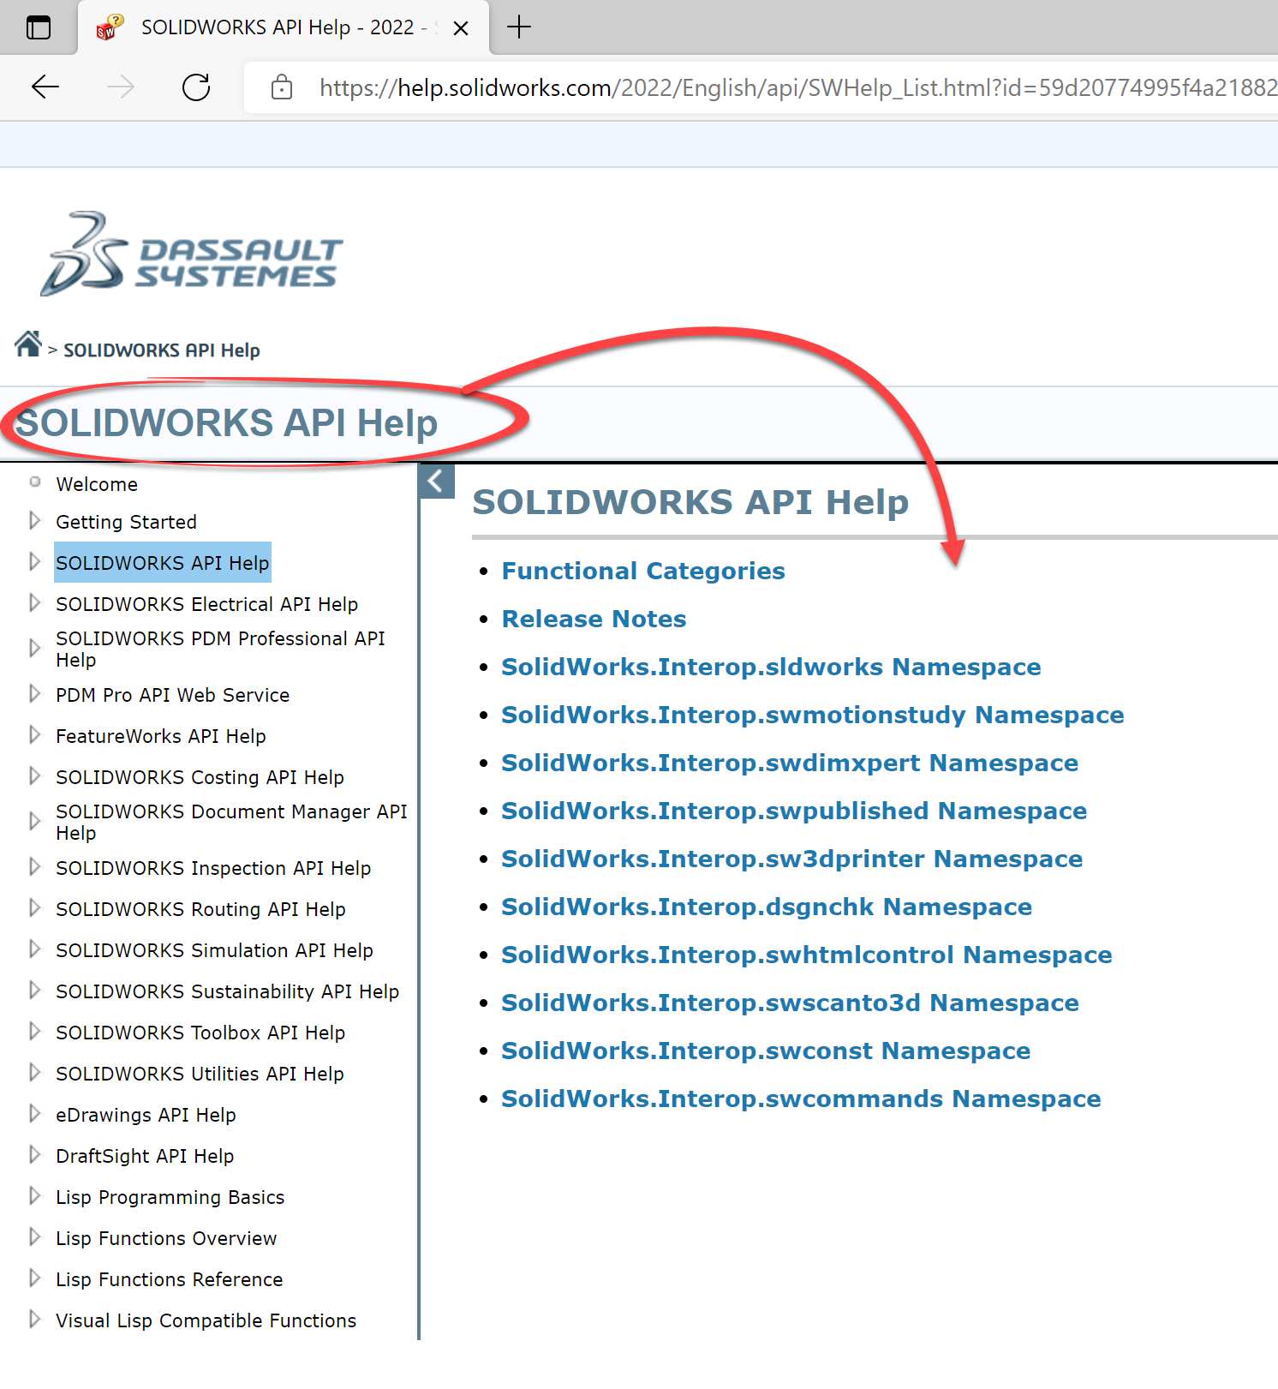This screenshot has width=1278, height=1389.
Task: Open the Release Notes link
Action: click(x=594, y=619)
